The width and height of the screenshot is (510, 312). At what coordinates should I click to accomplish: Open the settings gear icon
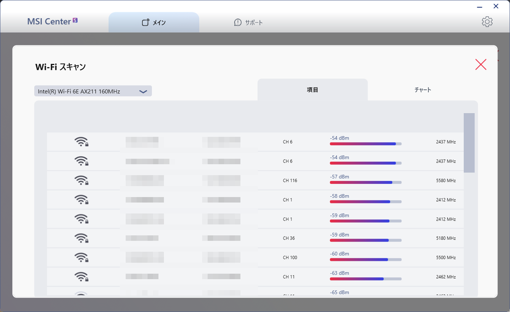click(487, 22)
